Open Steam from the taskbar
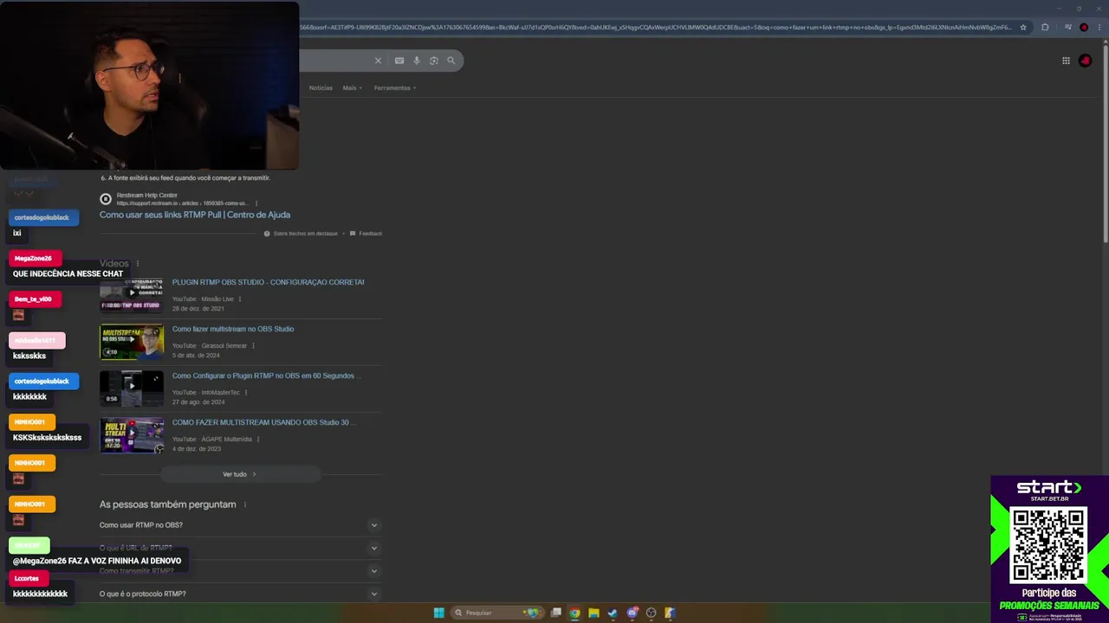The image size is (1109, 623). tap(613, 613)
